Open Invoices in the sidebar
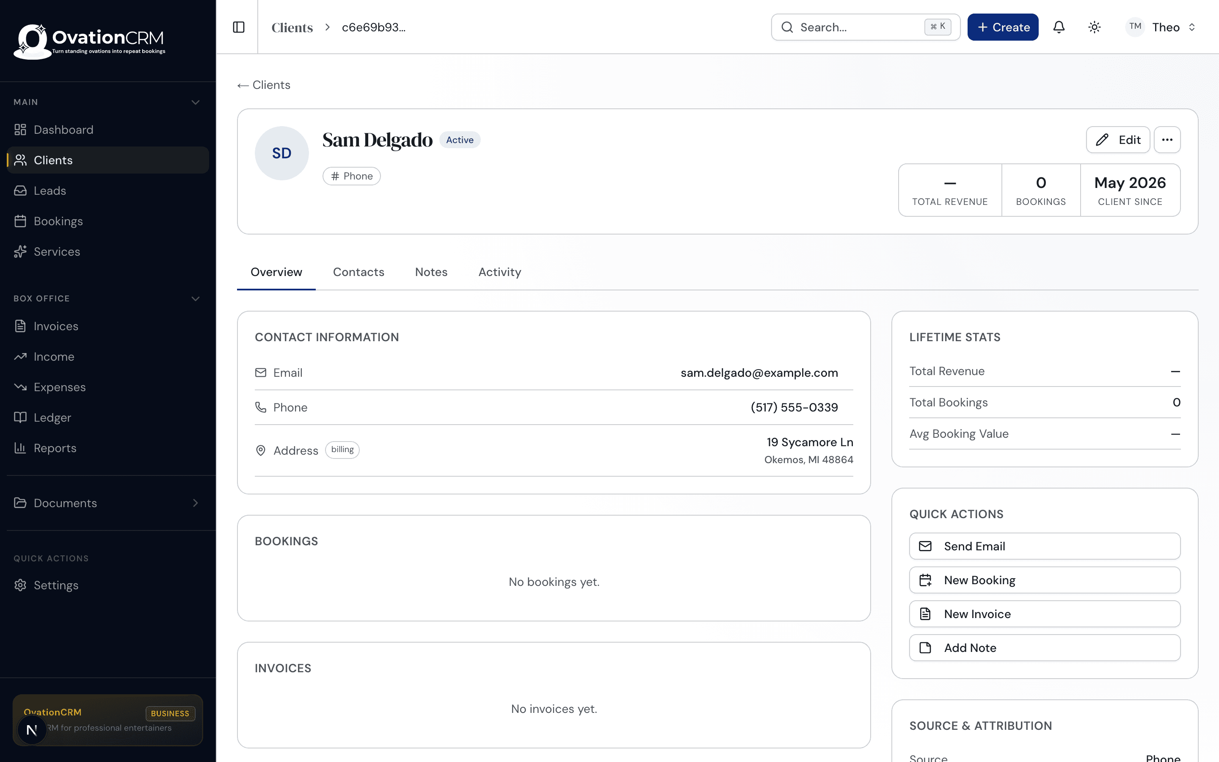1219x762 pixels. [x=108, y=326]
